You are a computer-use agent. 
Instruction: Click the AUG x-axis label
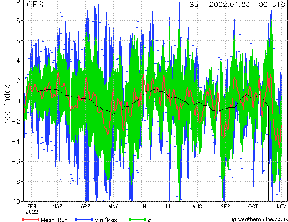tap(197, 207)
